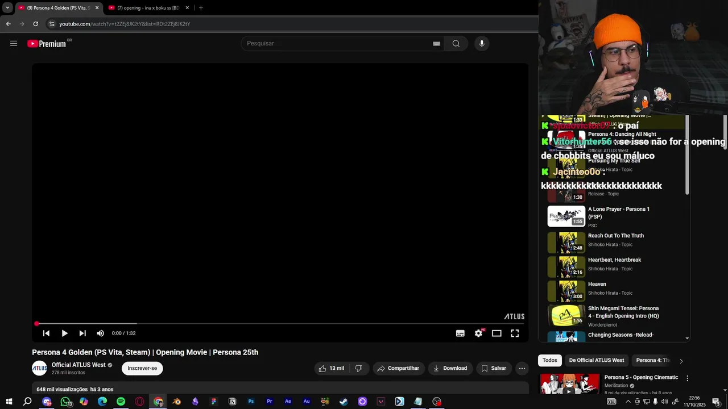Close the inu x boku ss tab
Image resolution: width=728 pixels, height=409 pixels.
pyautogui.click(x=187, y=8)
